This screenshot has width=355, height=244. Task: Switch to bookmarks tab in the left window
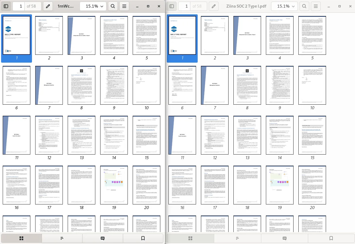point(143,238)
